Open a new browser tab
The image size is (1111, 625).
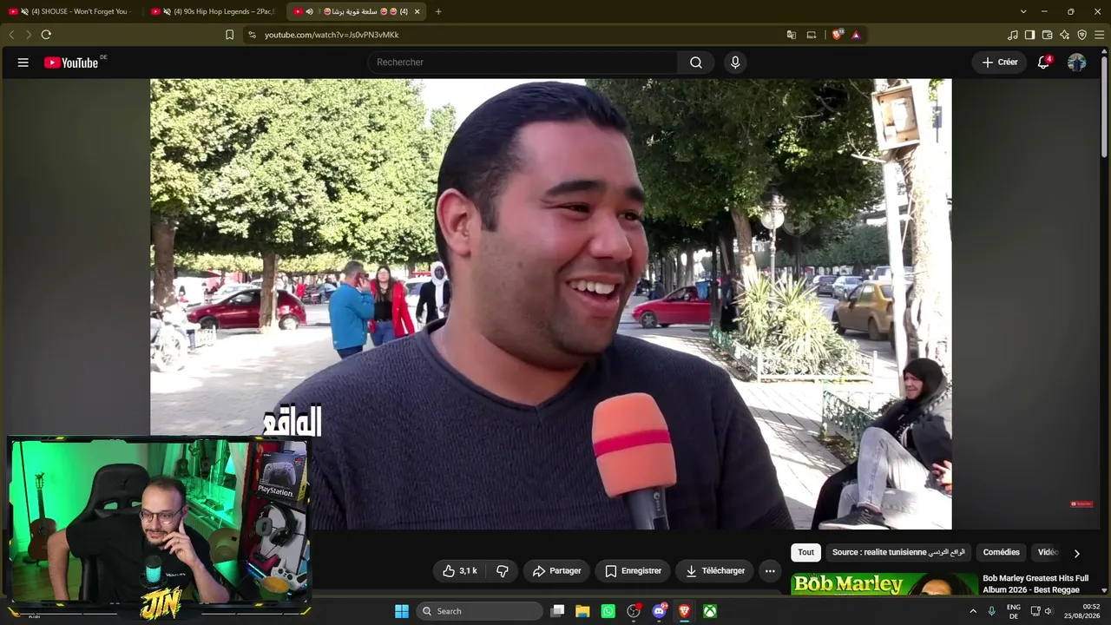pyautogui.click(x=438, y=11)
